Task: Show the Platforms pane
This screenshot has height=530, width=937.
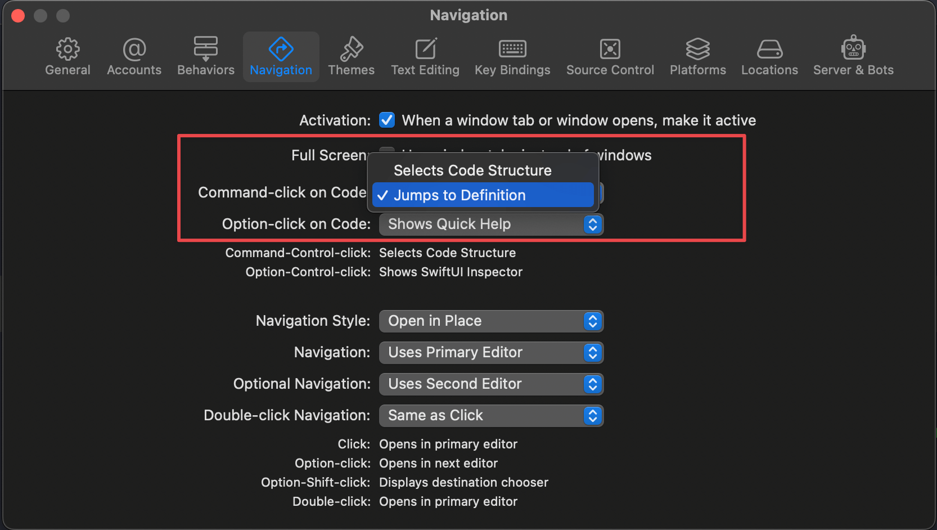Action: 697,56
